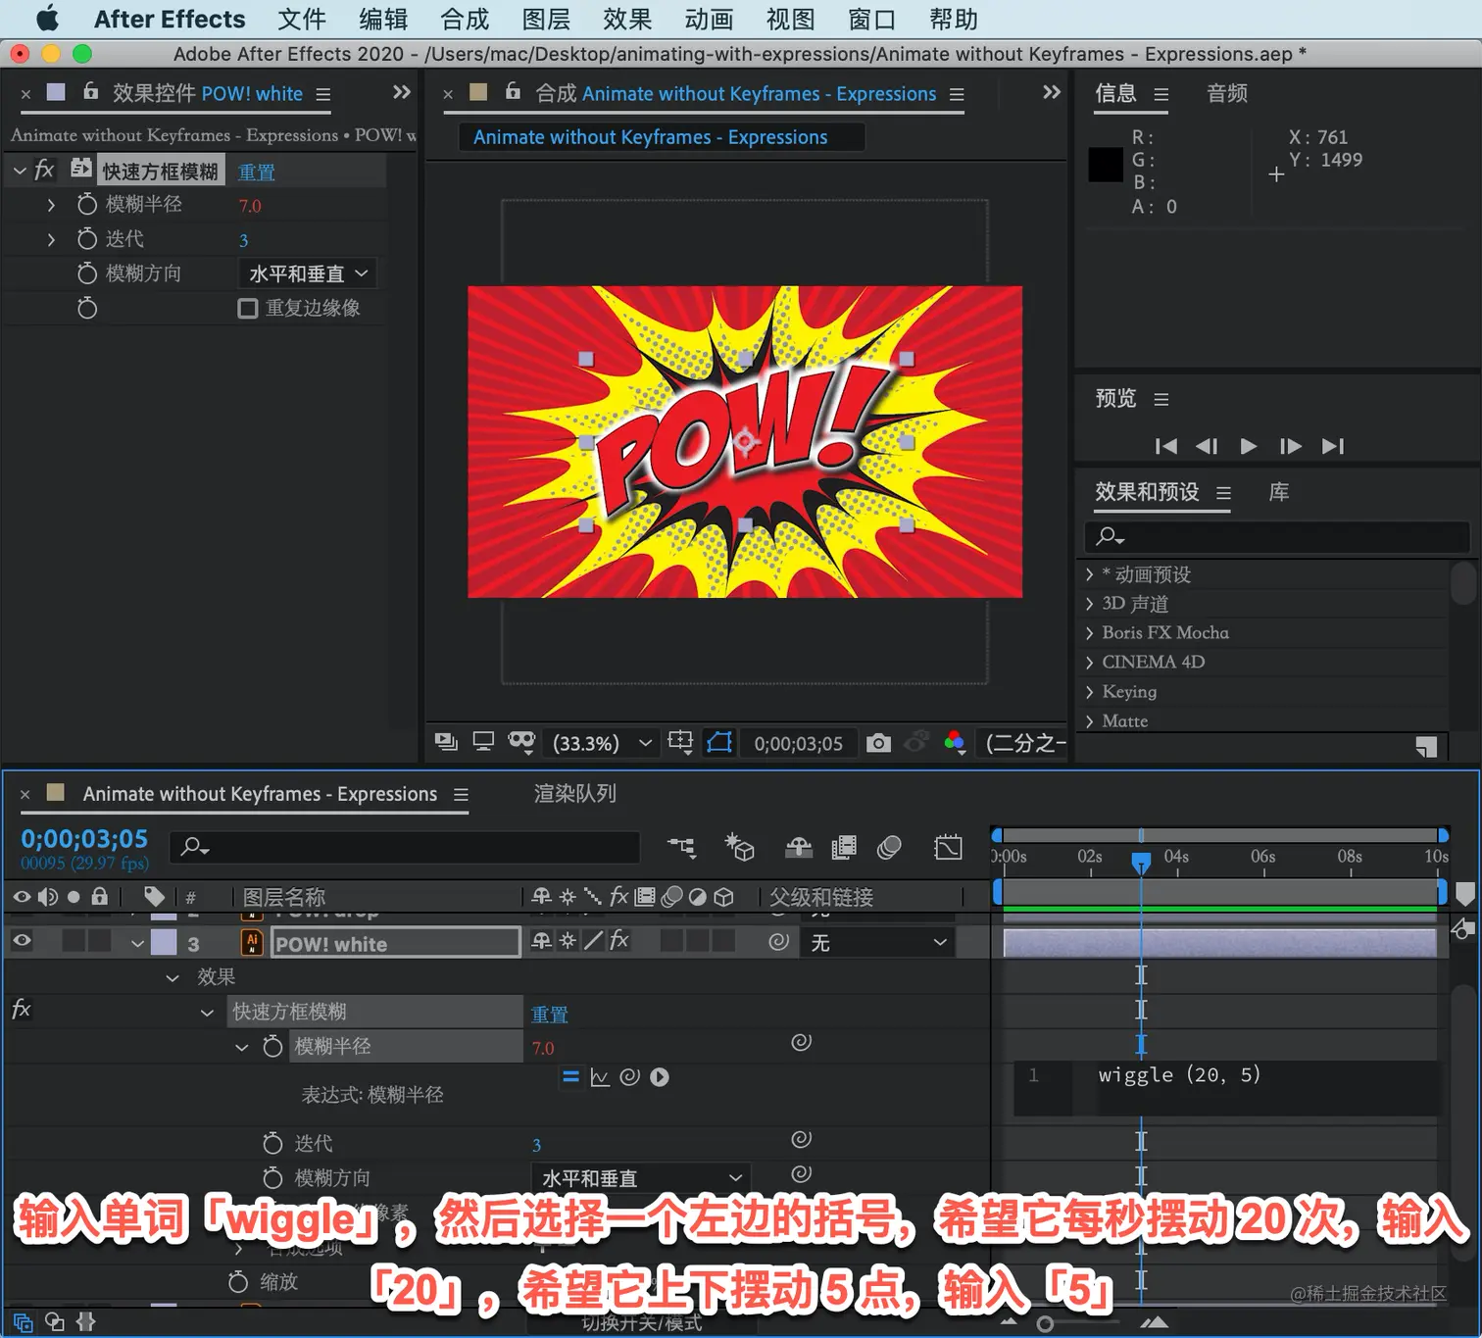1482x1338 pixels.
Task: Enable the 重复边缘像素 checkbox
Action: 248,309
